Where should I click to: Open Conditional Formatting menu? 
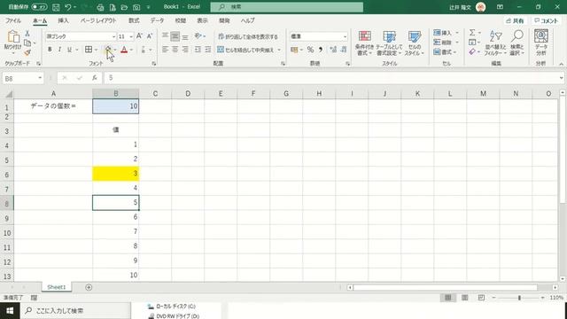(364, 43)
